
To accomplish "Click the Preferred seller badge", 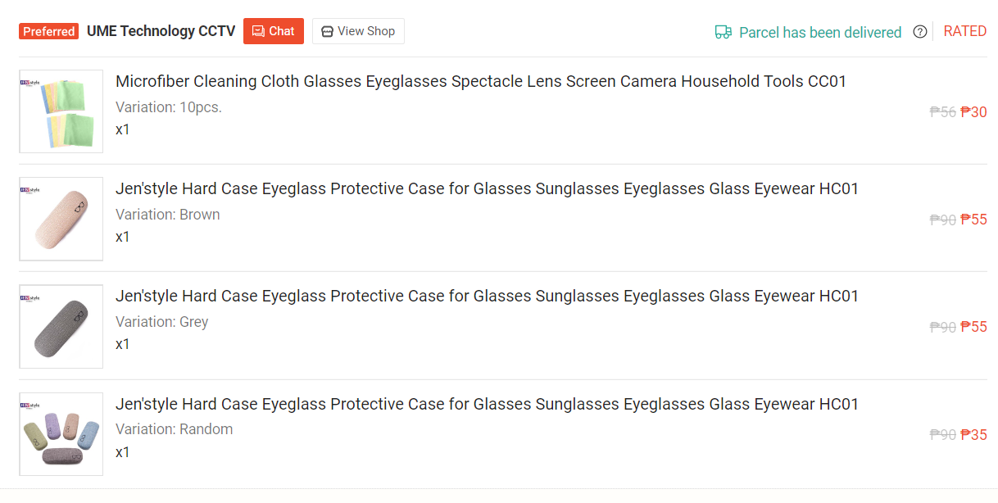I will [49, 32].
